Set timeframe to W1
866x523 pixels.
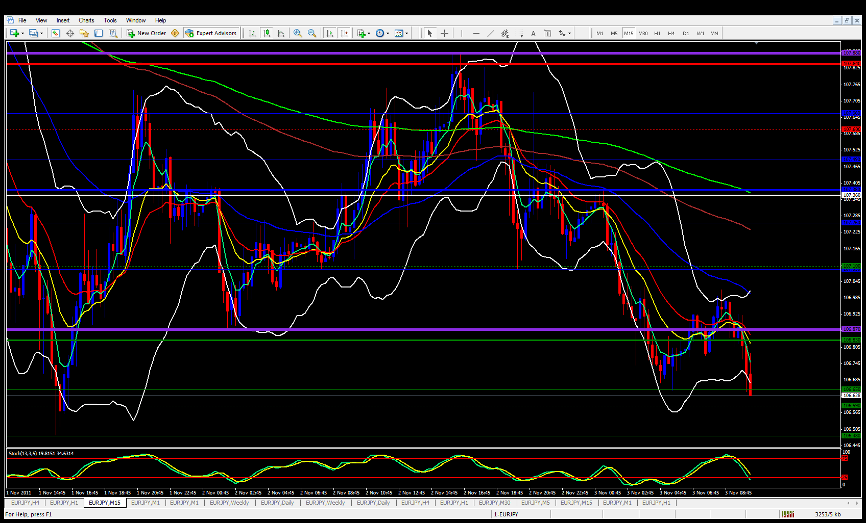coord(701,33)
